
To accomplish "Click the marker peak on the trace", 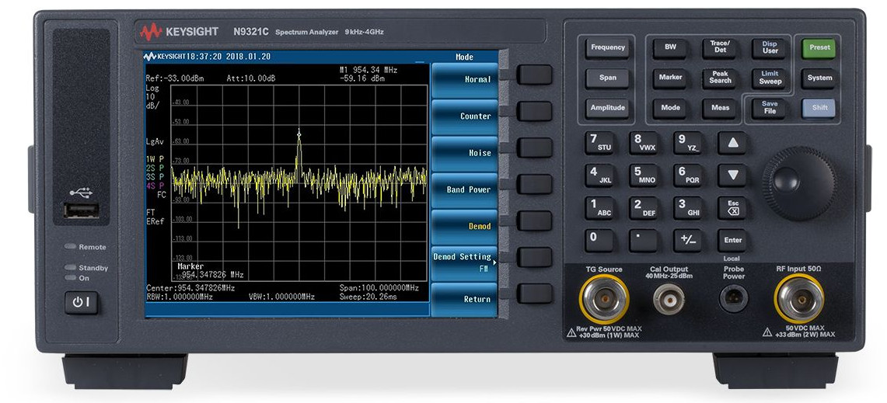I will [x=299, y=135].
